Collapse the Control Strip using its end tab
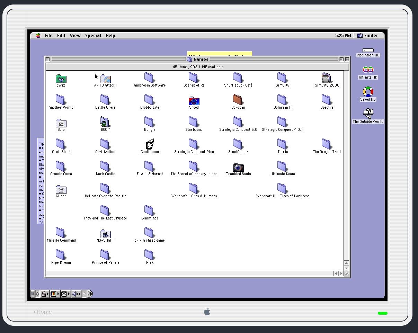Screen dimensions: 418x333 pyautogui.click(x=90, y=294)
